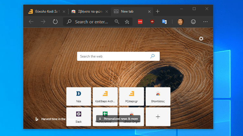Image resolution: width=243 pixels, height=136 pixels.
Task: Add page to favorites with star icon
Action: (x=127, y=22)
